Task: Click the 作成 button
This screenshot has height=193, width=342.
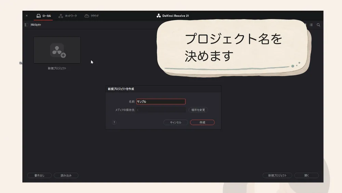Action: pos(202,122)
